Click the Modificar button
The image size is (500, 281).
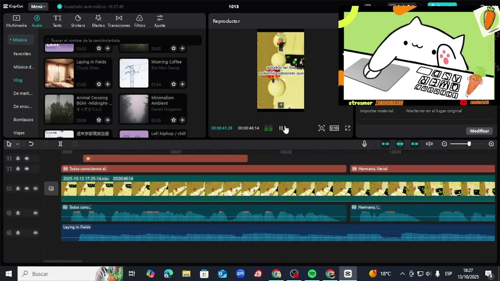(479, 131)
